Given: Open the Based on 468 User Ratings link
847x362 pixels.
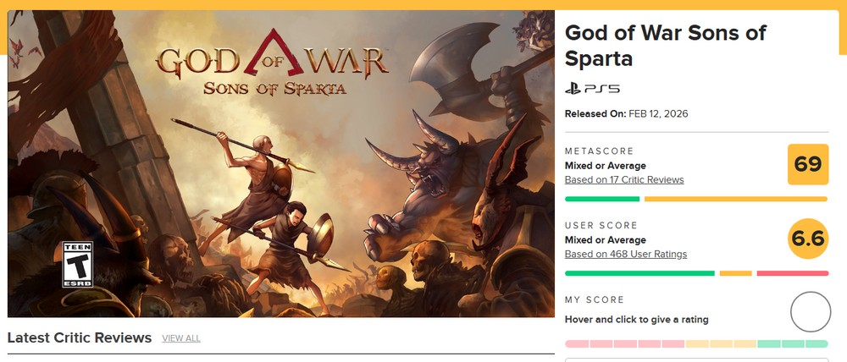Looking at the screenshot, I should click(626, 255).
